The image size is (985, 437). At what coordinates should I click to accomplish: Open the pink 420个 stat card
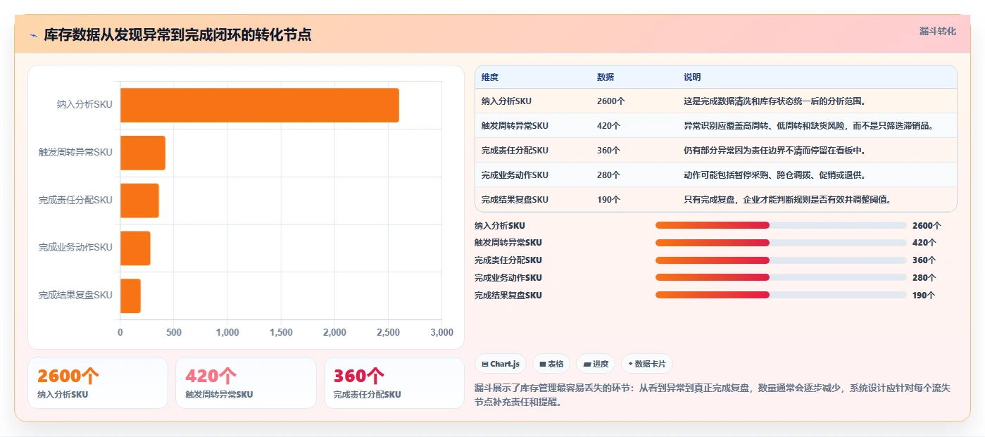(x=246, y=383)
